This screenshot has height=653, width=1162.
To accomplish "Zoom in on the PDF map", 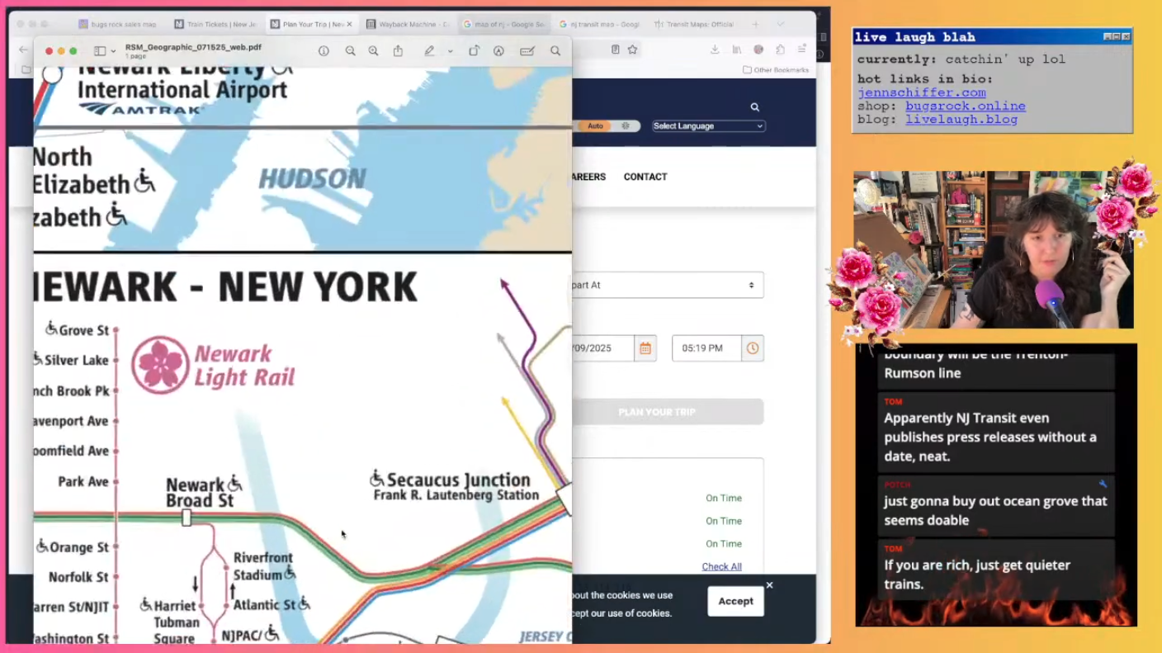I will [373, 50].
